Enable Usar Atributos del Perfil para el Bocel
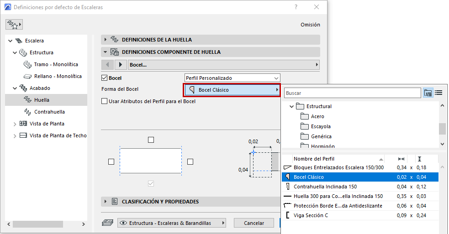449x234 pixels. pyautogui.click(x=104, y=101)
